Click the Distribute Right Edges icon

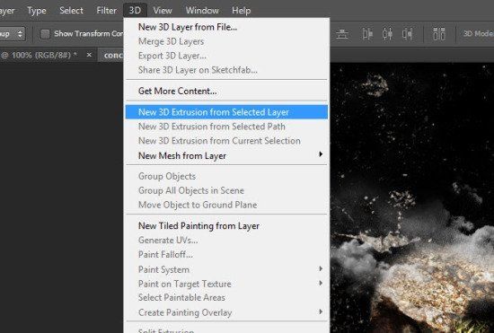[x=407, y=34]
